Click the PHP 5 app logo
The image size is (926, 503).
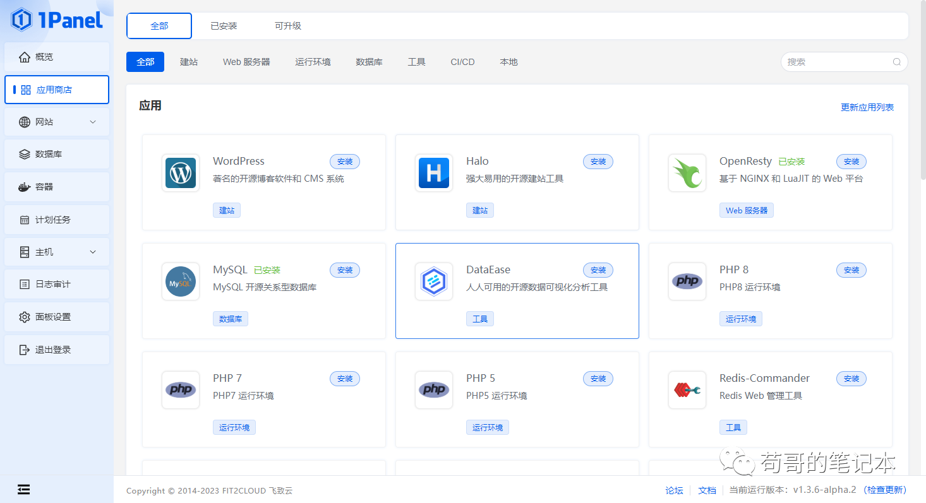coord(434,390)
